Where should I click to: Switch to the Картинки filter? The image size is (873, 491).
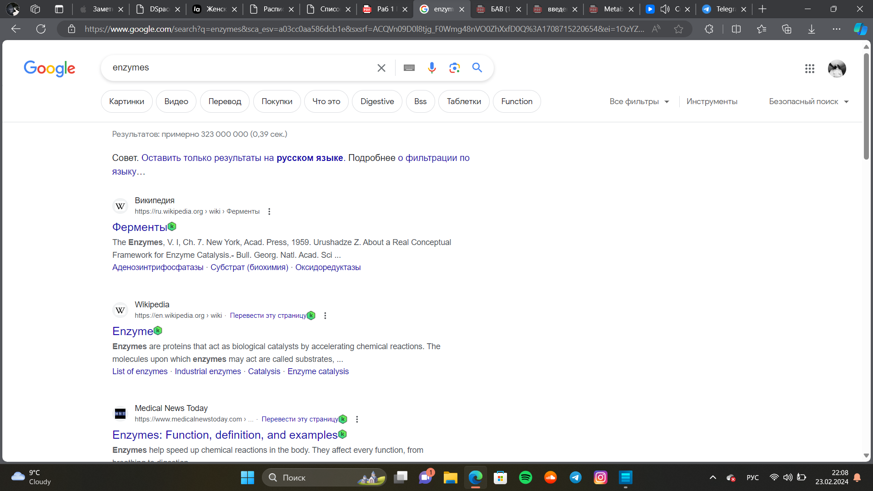[x=126, y=101]
